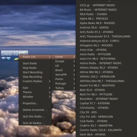The image size is (137, 137).
Task: Select Quit all Radios ...
Action: (35, 123)
